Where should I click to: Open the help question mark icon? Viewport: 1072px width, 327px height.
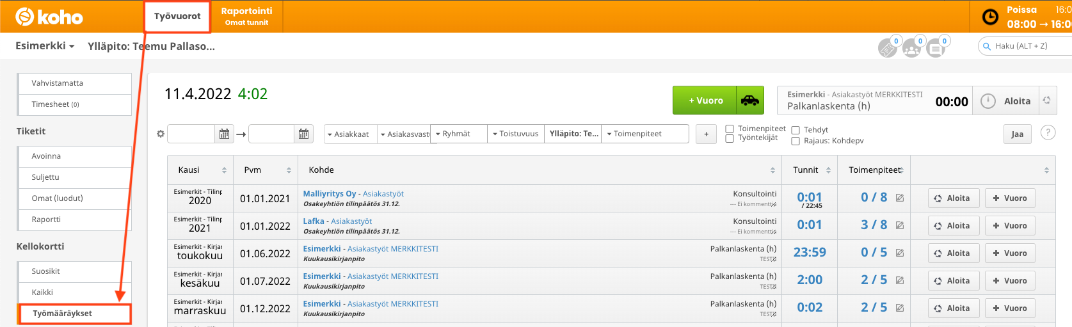point(1048,132)
